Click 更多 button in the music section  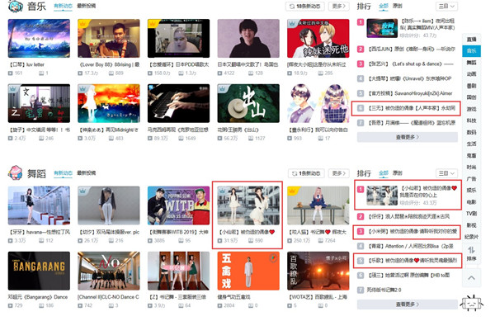tap(339, 7)
